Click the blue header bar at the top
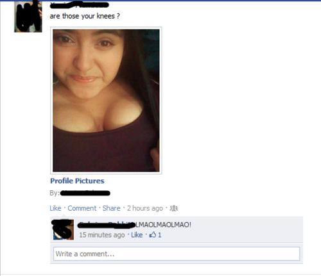Screen dimensions: 321x276 tap(160, 1)
